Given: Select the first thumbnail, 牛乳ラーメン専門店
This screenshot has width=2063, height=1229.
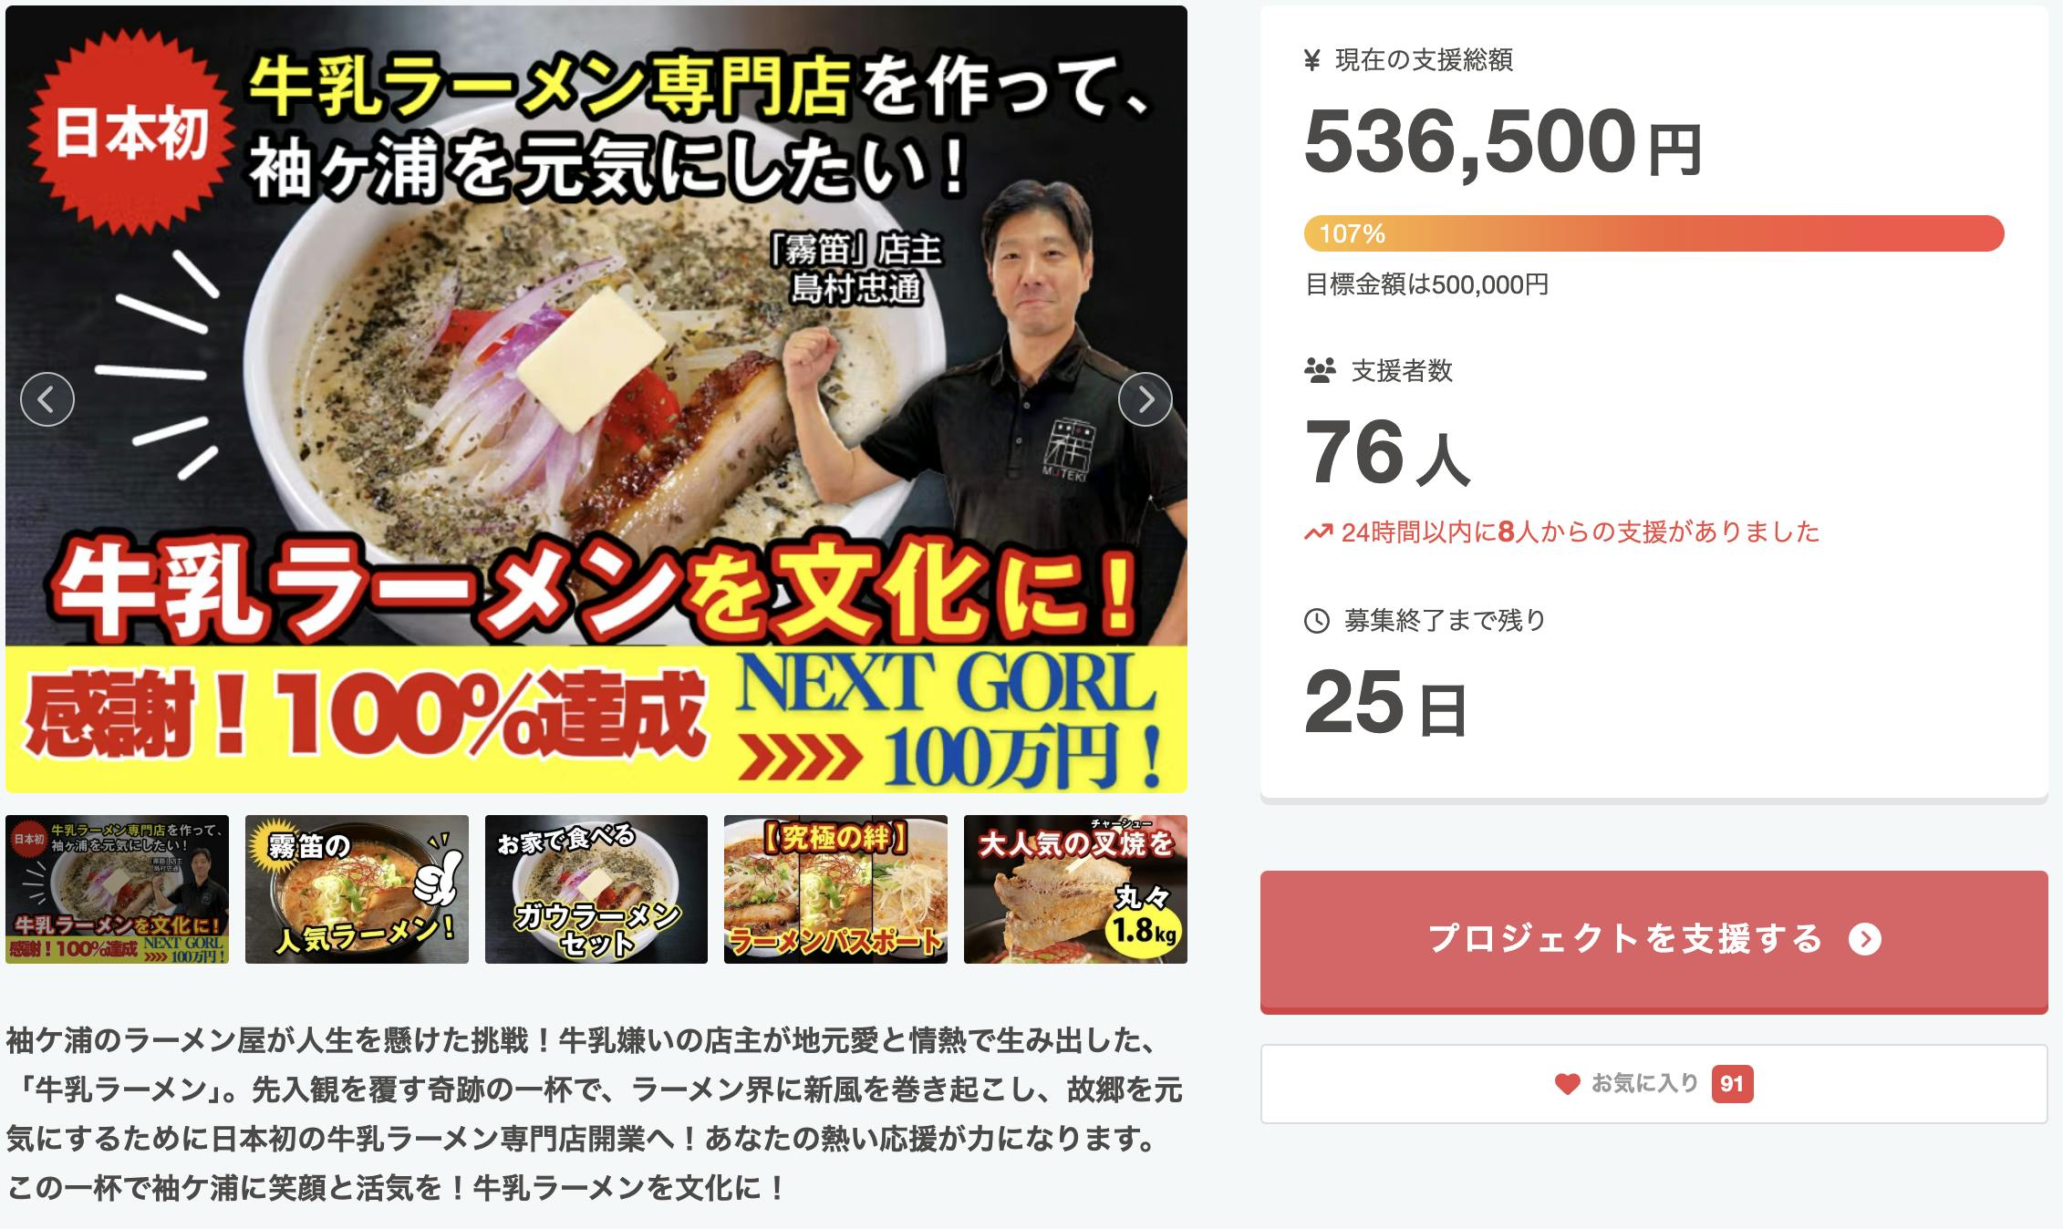Looking at the screenshot, I should point(118,889).
